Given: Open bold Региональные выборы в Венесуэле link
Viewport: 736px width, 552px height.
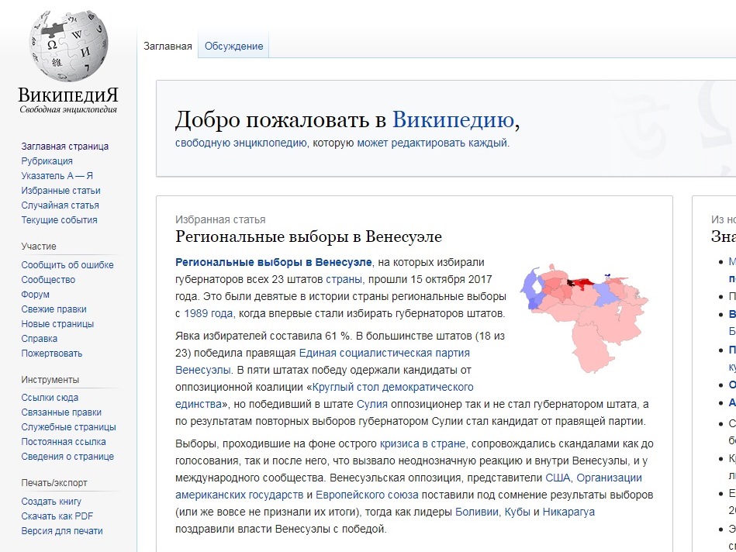Looking at the screenshot, I should 274,262.
